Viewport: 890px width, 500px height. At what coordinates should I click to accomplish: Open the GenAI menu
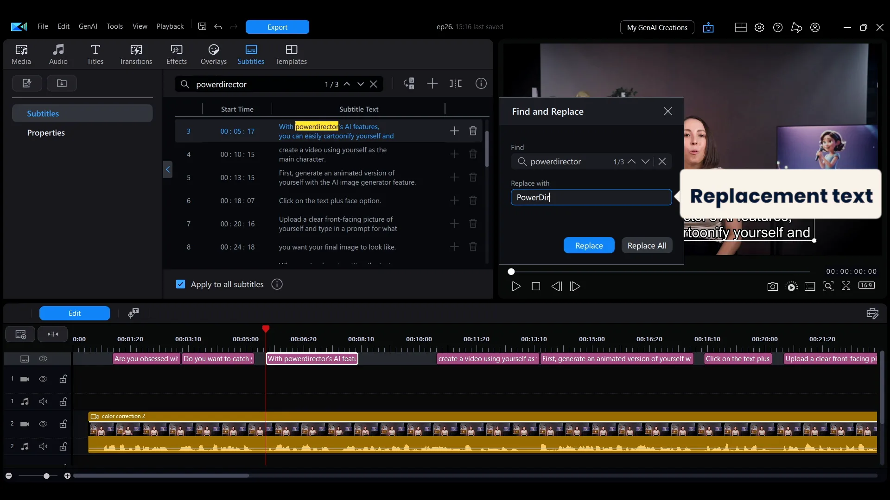click(x=88, y=26)
